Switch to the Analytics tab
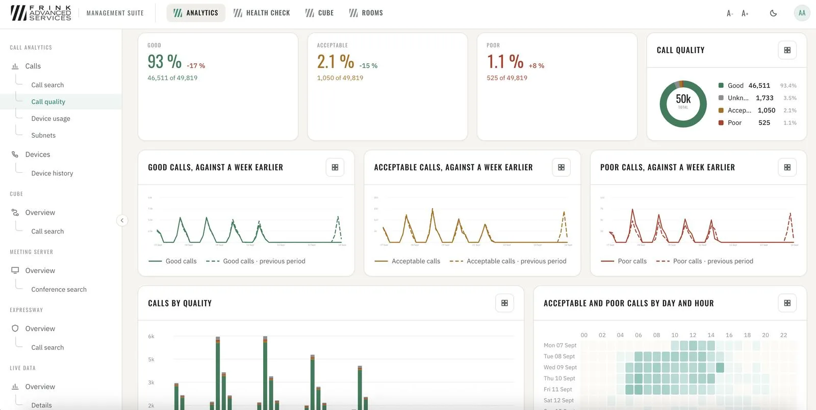816x410 pixels. coord(196,13)
